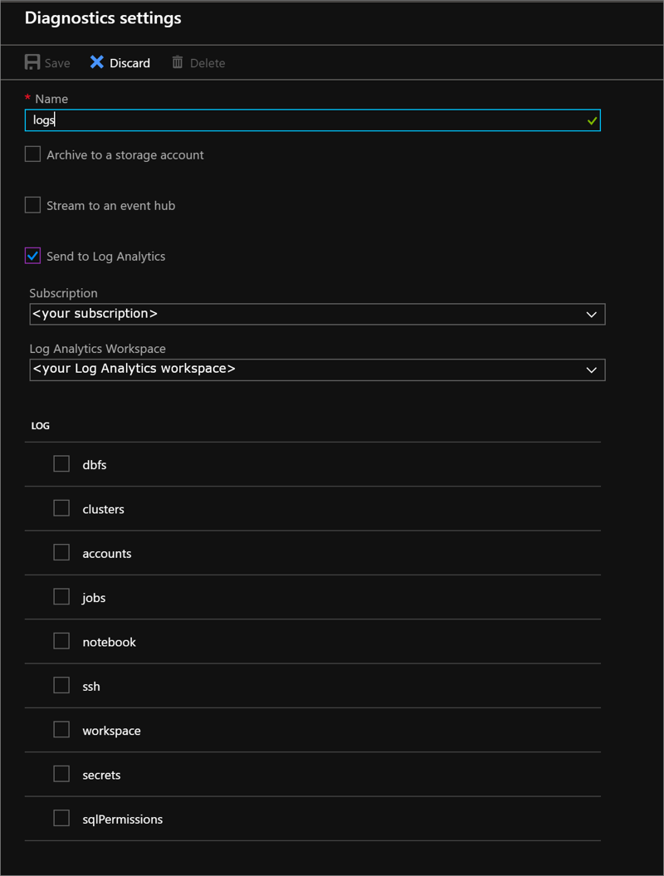Click the Delete trash icon
The width and height of the screenshot is (664, 876).
(176, 62)
